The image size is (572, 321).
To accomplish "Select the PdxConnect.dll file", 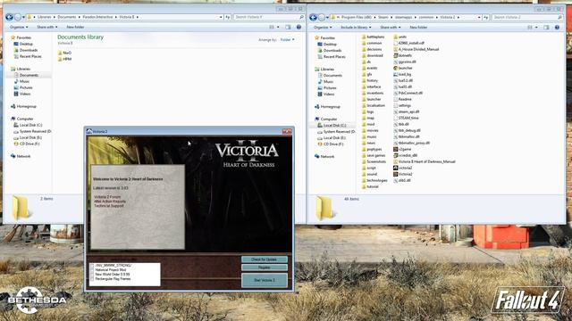I will [x=408, y=93].
